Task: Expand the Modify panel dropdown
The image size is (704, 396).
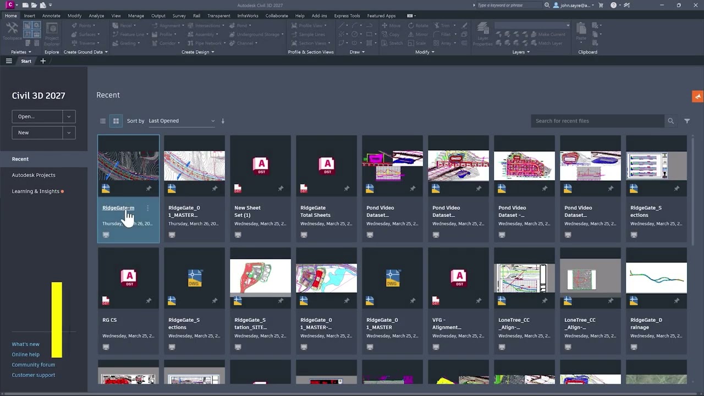Action: tap(425, 52)
